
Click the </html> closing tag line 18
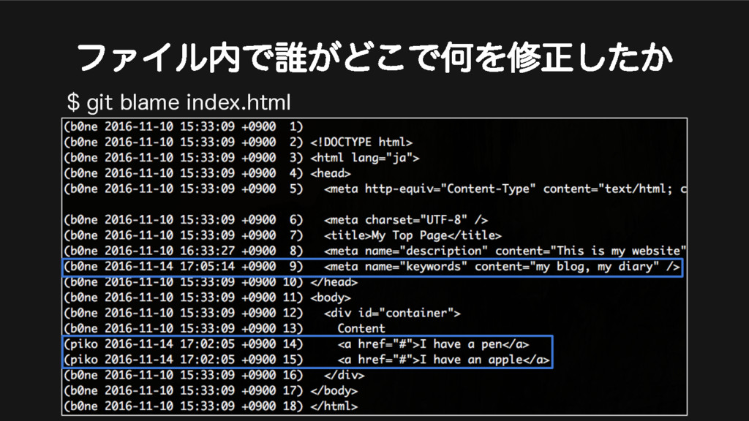210,406
